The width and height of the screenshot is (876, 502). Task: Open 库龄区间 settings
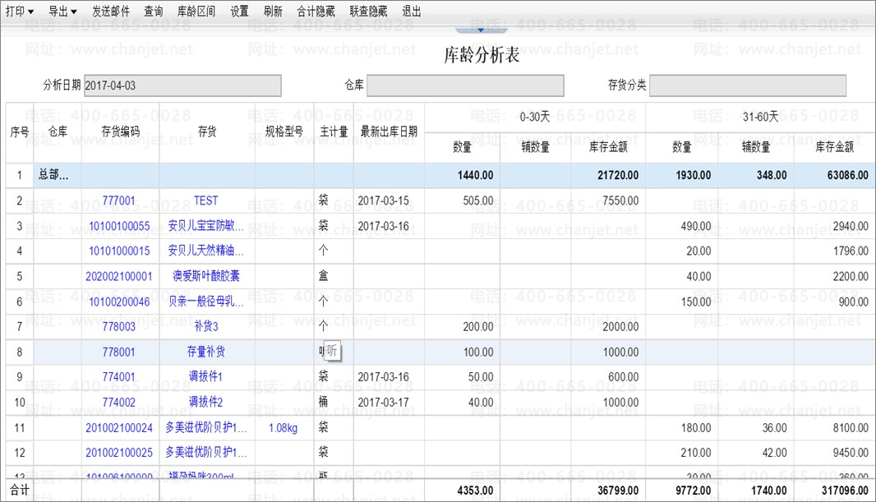196,12
